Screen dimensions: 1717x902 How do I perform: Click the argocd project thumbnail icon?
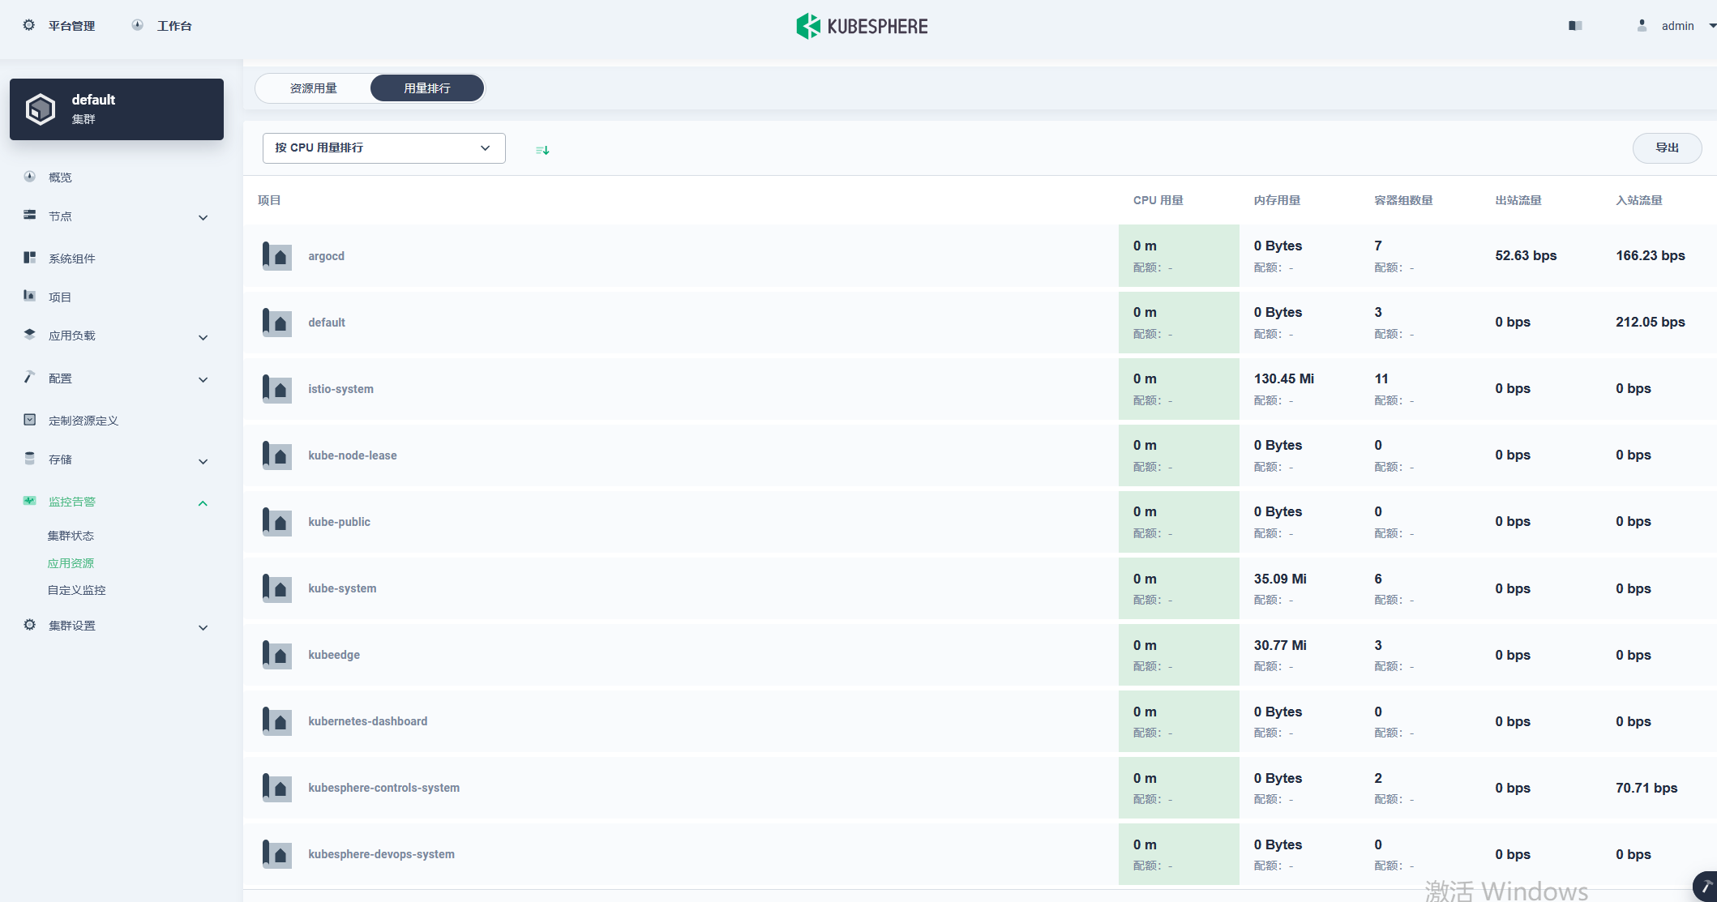(x=276, y=255)
